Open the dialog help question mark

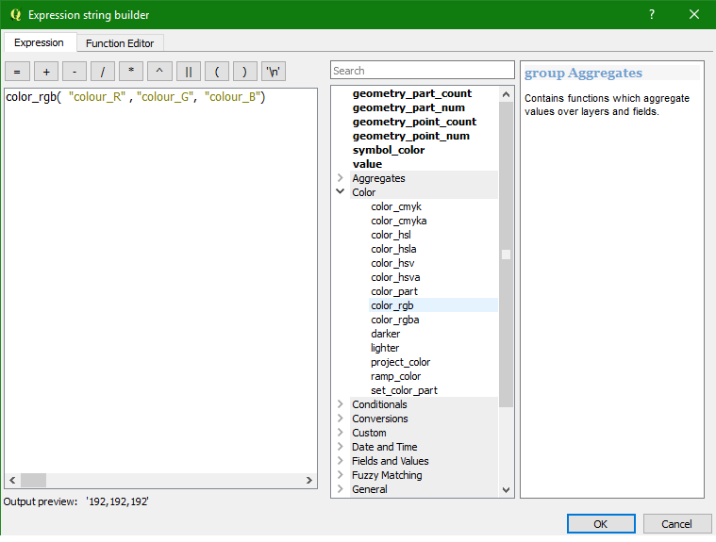tap(652, 14)
